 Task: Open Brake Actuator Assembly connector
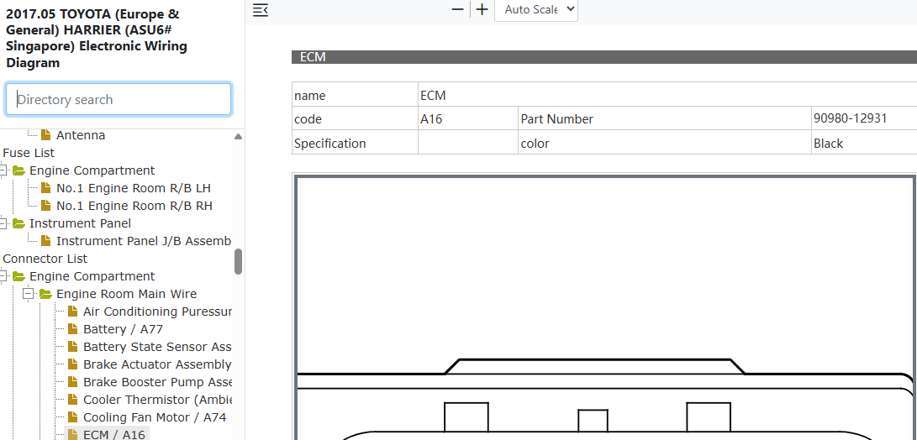coord(156,364)
